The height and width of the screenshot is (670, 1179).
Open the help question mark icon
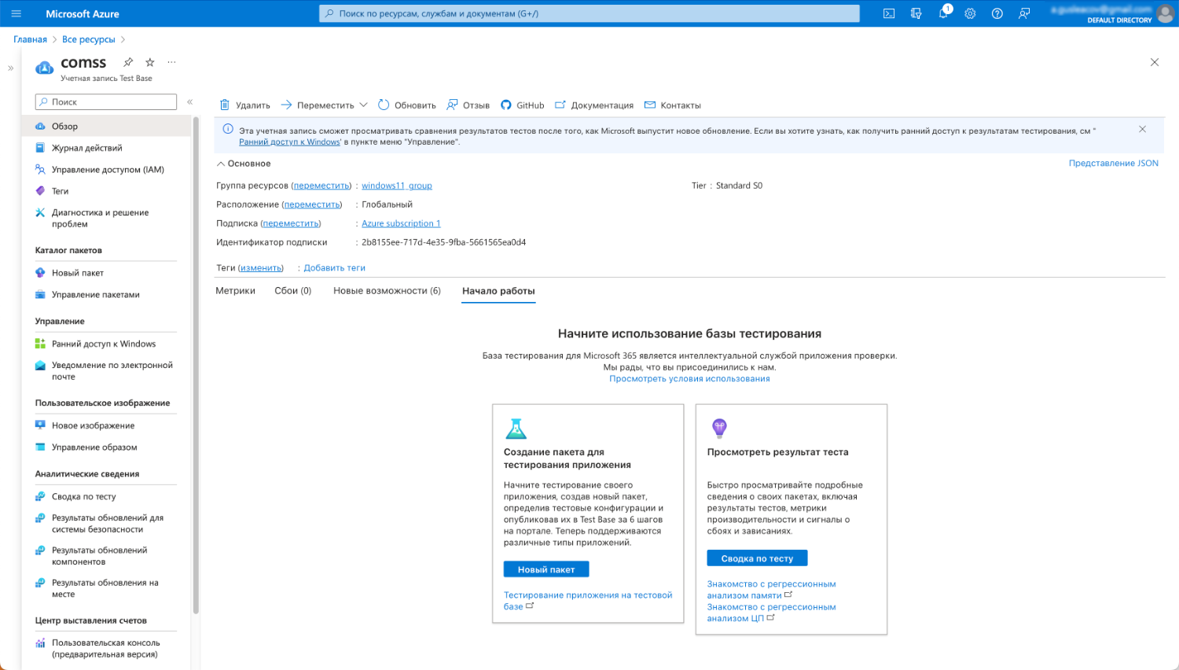click(x=997, y=13)
